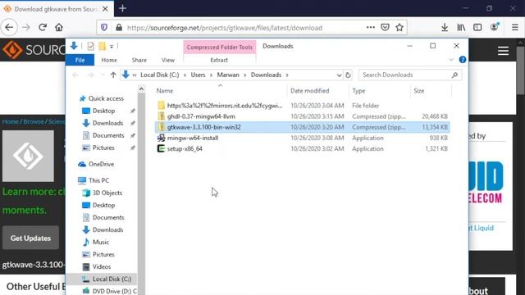Image resolution: width=525 pixels, height=295 pixels.
Task: Click navigation pane scroll up arrow
Action: (x=141, y=89)
